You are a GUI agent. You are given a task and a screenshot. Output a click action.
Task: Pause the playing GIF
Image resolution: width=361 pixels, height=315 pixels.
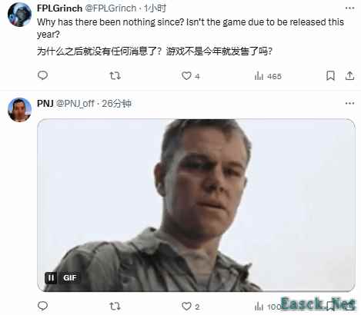point(51,278)
